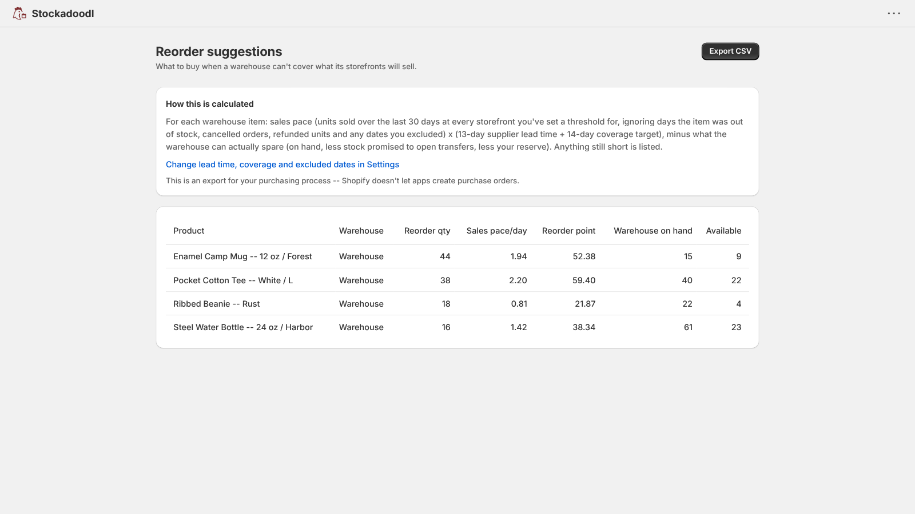Click the Product column header
This screenshot has width=915, height=514.
click(x=189, y=231)
